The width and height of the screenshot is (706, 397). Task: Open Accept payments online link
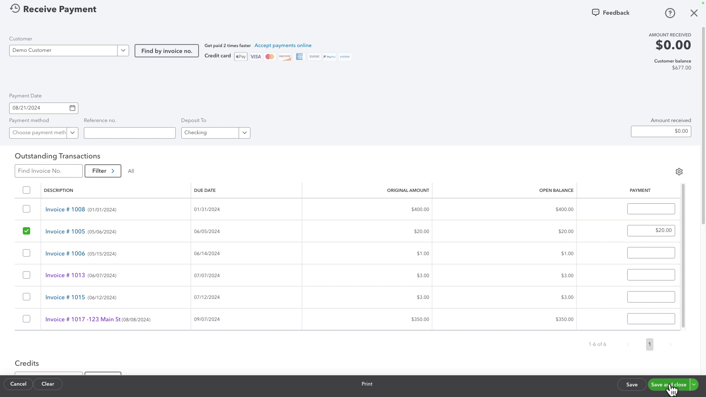click(x=283, y=46)
